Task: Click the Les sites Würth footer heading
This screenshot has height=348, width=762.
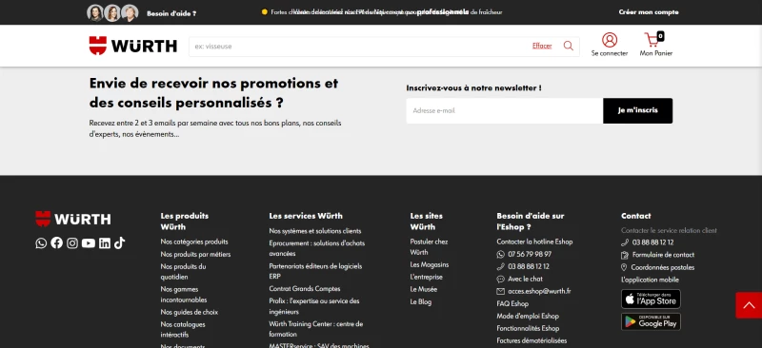Action: 426,222
